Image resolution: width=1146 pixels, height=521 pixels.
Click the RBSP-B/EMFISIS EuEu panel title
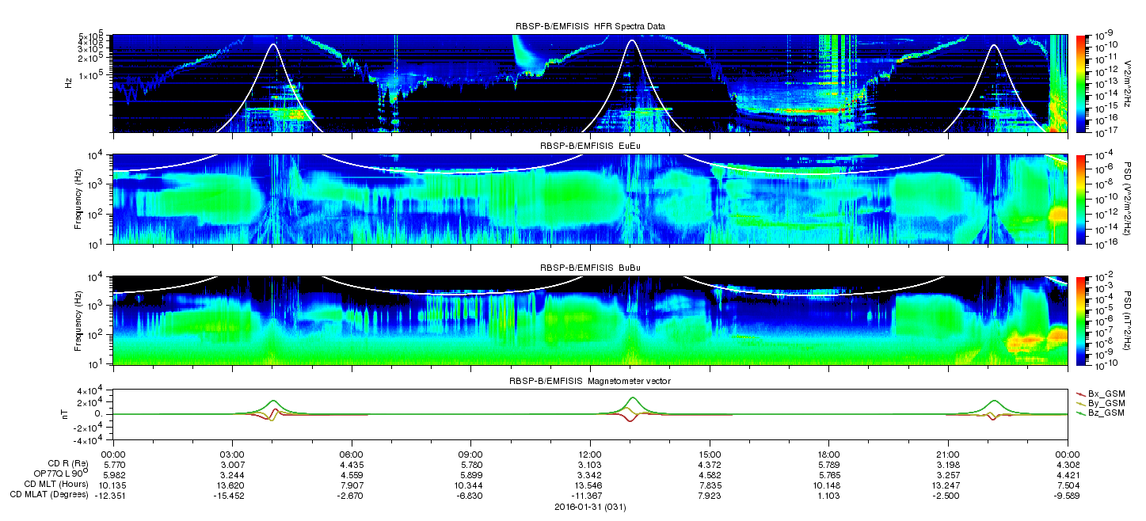590,146
